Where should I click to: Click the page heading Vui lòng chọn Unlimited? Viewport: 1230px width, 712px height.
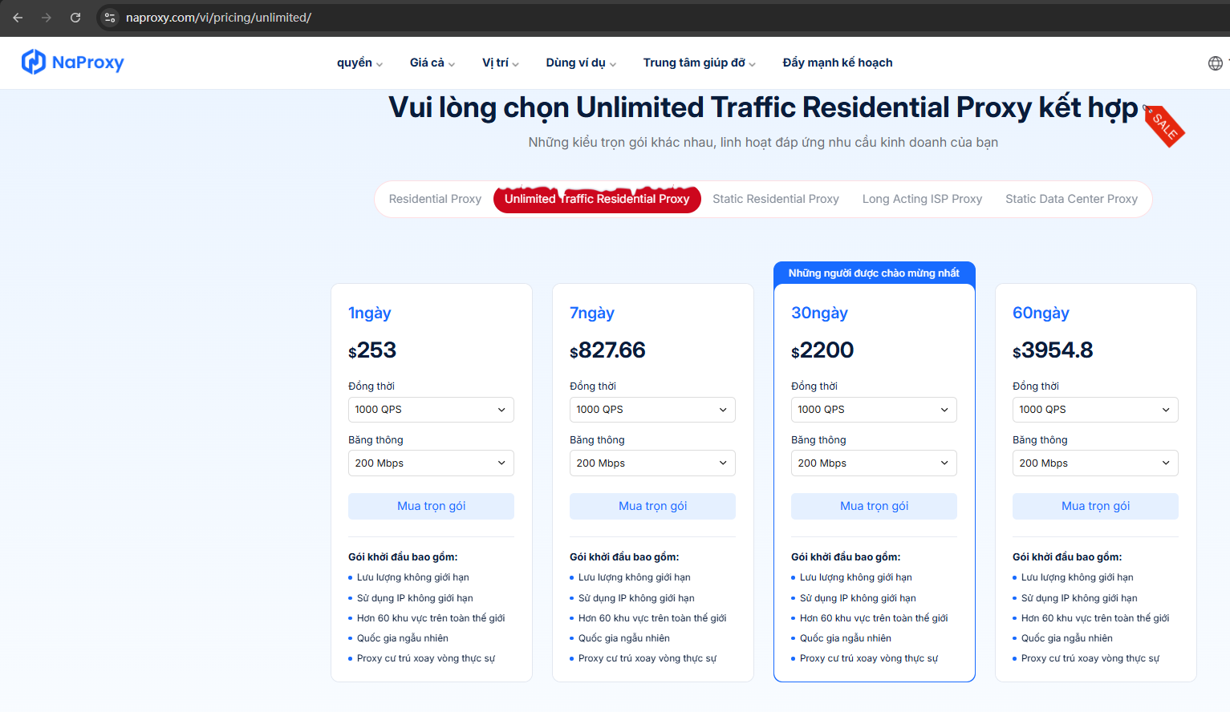tap(763, 107)
